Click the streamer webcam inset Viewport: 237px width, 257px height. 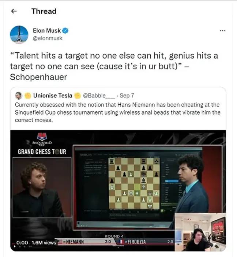[x=200, y=232]
